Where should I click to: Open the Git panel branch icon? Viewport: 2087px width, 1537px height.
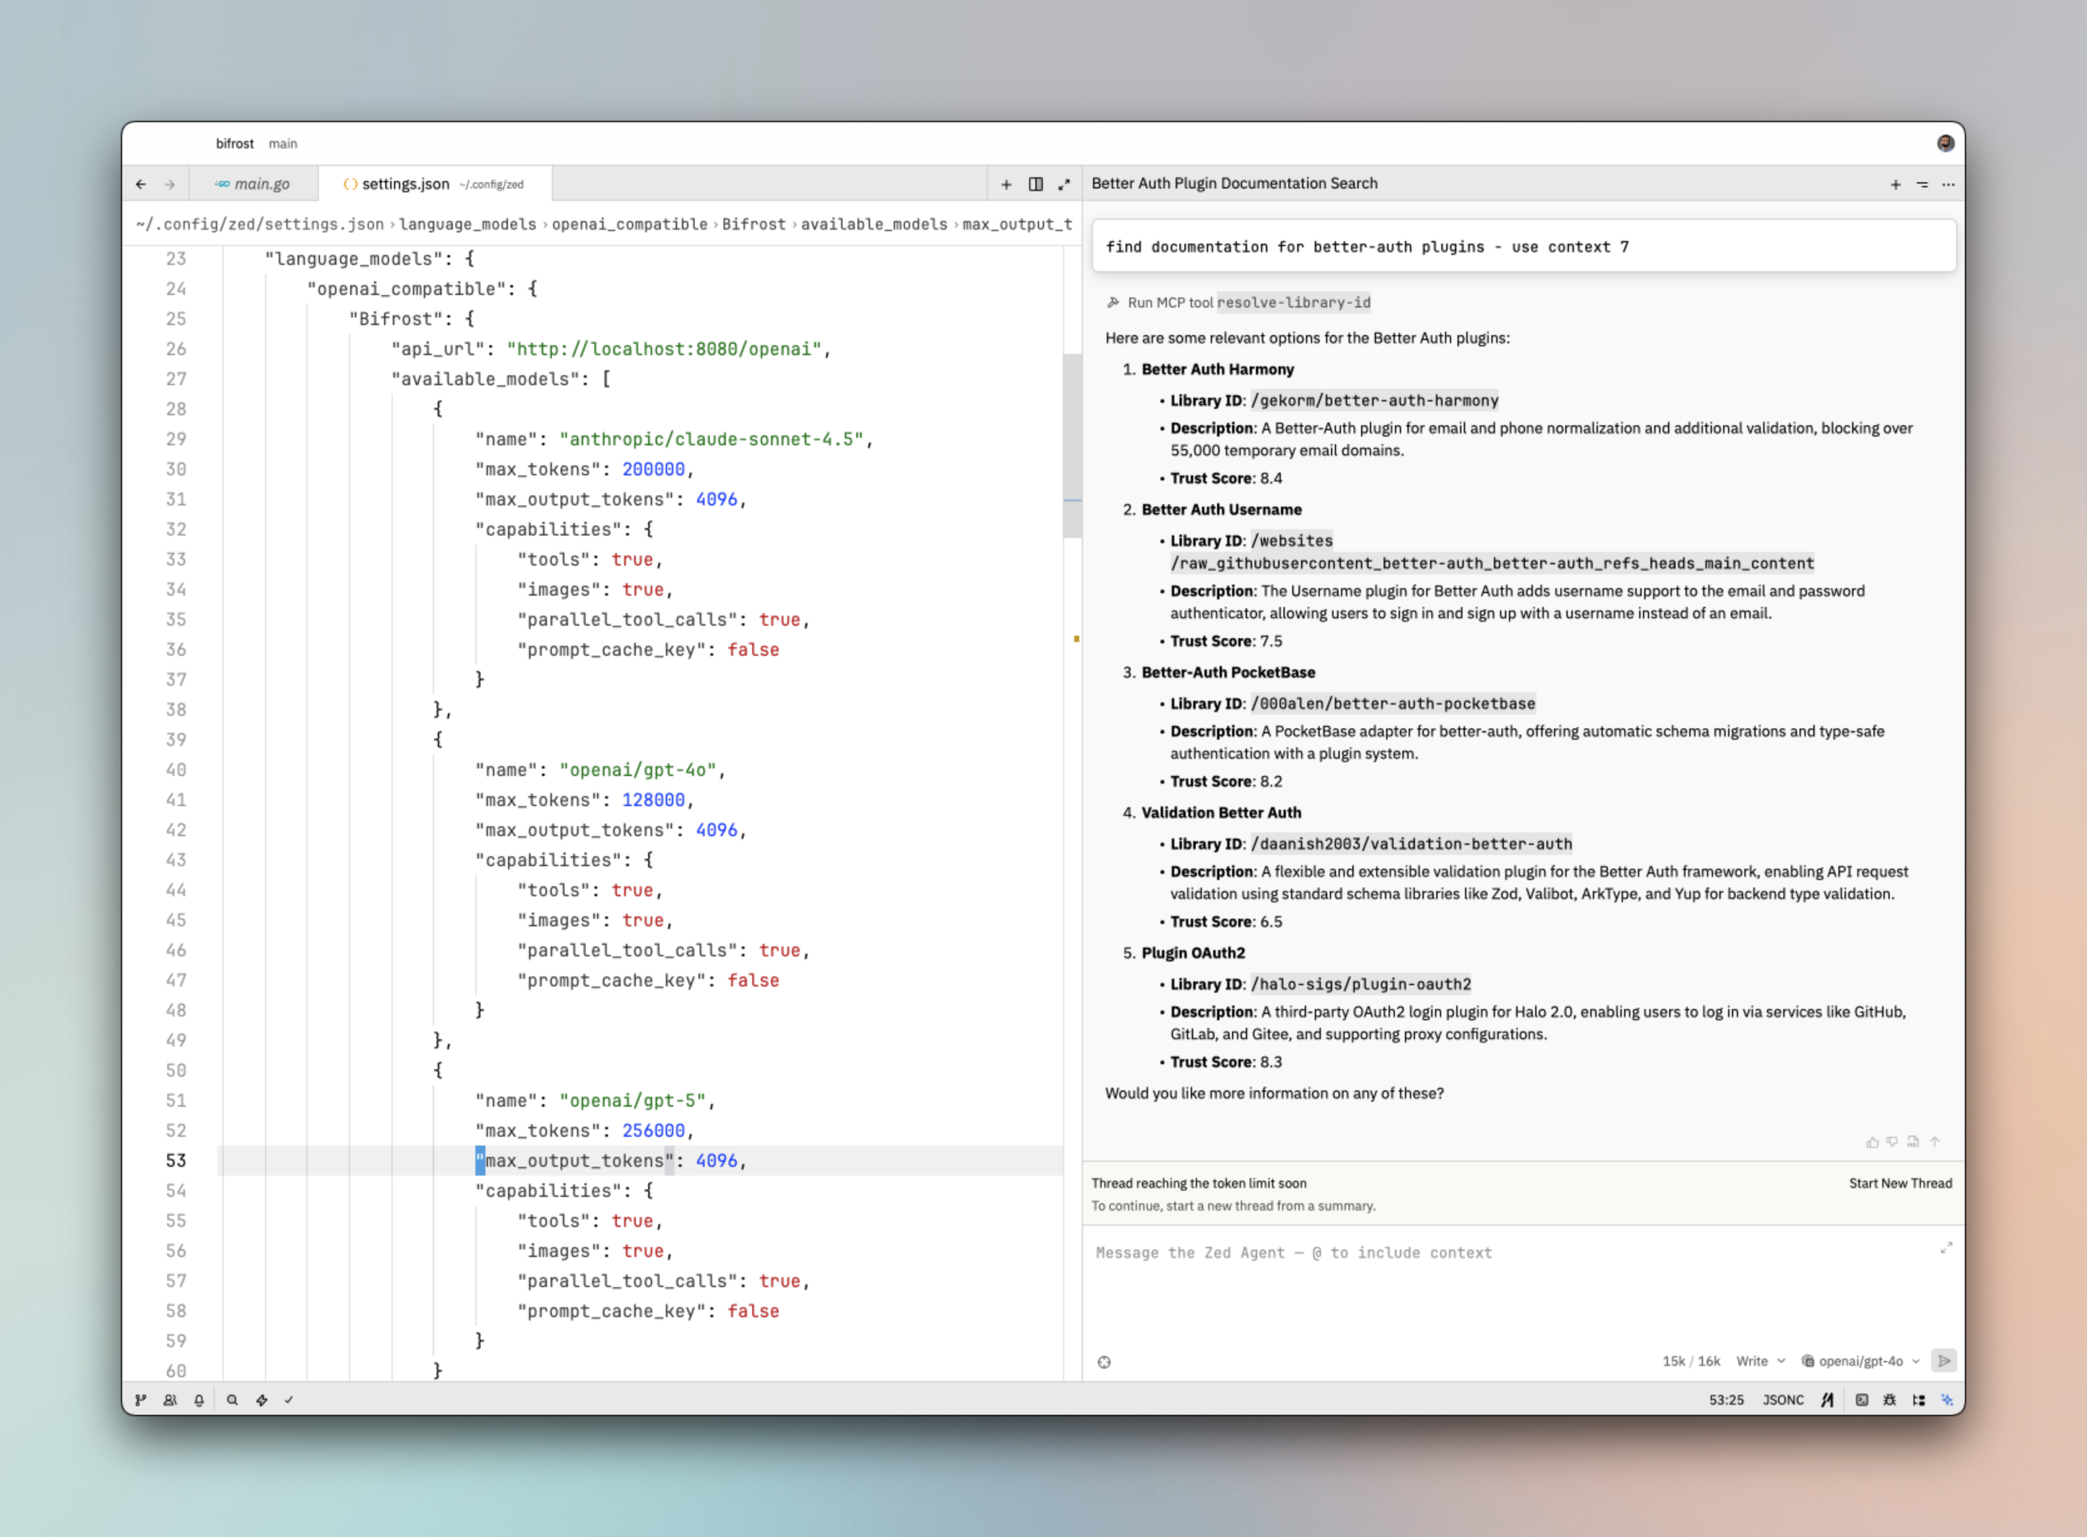point(140,1399)
